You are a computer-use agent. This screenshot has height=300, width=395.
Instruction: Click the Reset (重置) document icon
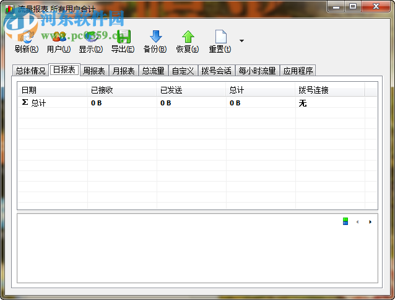[220, 37]
